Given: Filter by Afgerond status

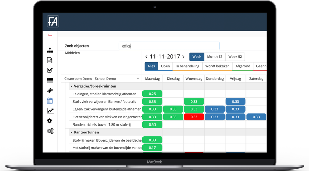Looking at the screenshot, I should pyautogui.click(x=243, y=66).
